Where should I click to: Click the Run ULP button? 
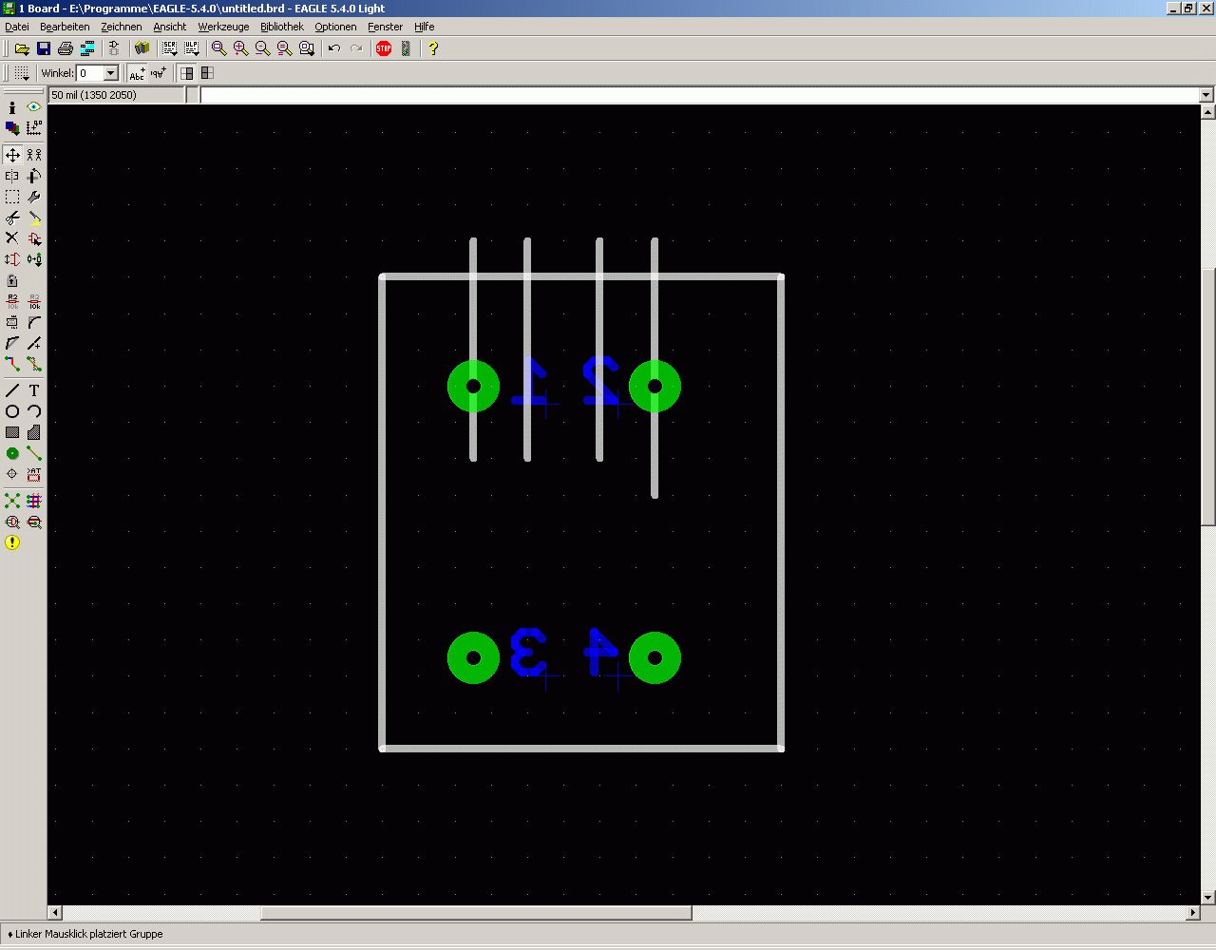(x=191, y=47)
